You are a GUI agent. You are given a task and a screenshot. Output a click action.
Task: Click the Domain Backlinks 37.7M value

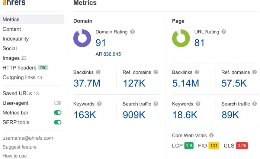pos(87,83)
